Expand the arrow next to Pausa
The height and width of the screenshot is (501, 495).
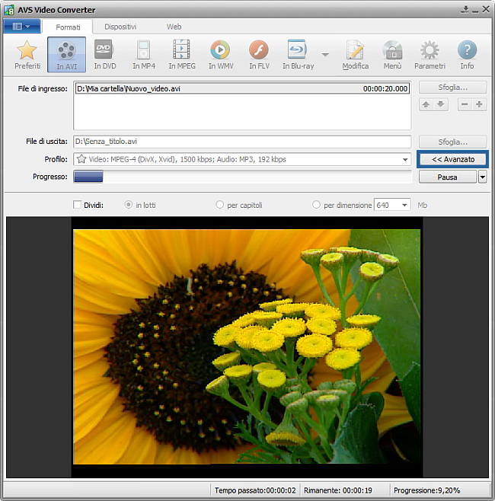(482, 177)
